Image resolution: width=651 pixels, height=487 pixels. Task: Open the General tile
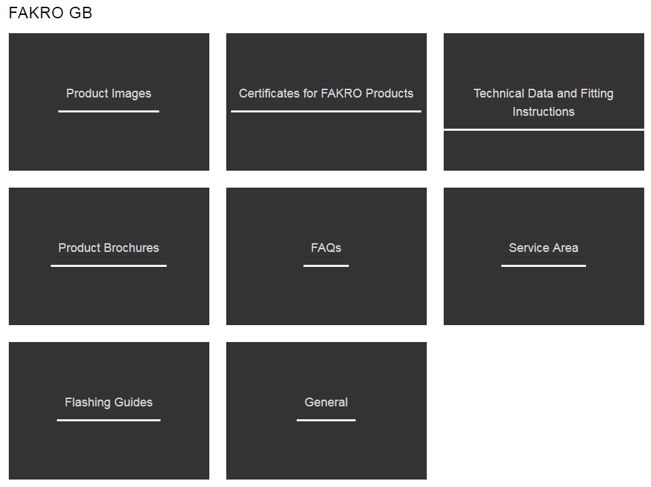point(327,410)
